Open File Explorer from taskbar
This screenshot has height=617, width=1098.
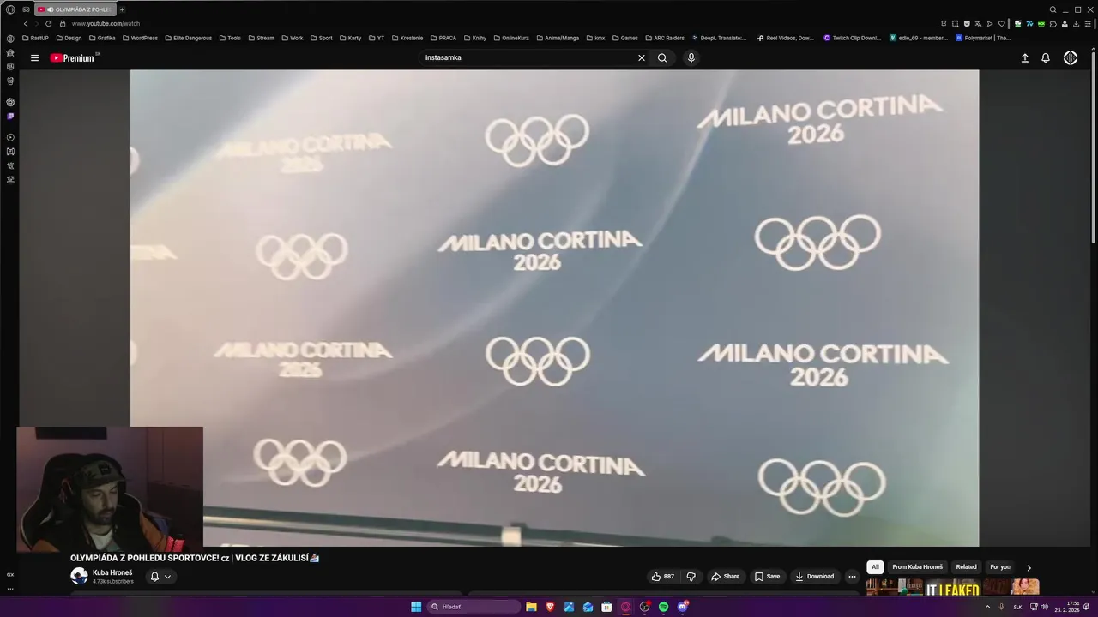pyautogui.click(x=531, y=607)
